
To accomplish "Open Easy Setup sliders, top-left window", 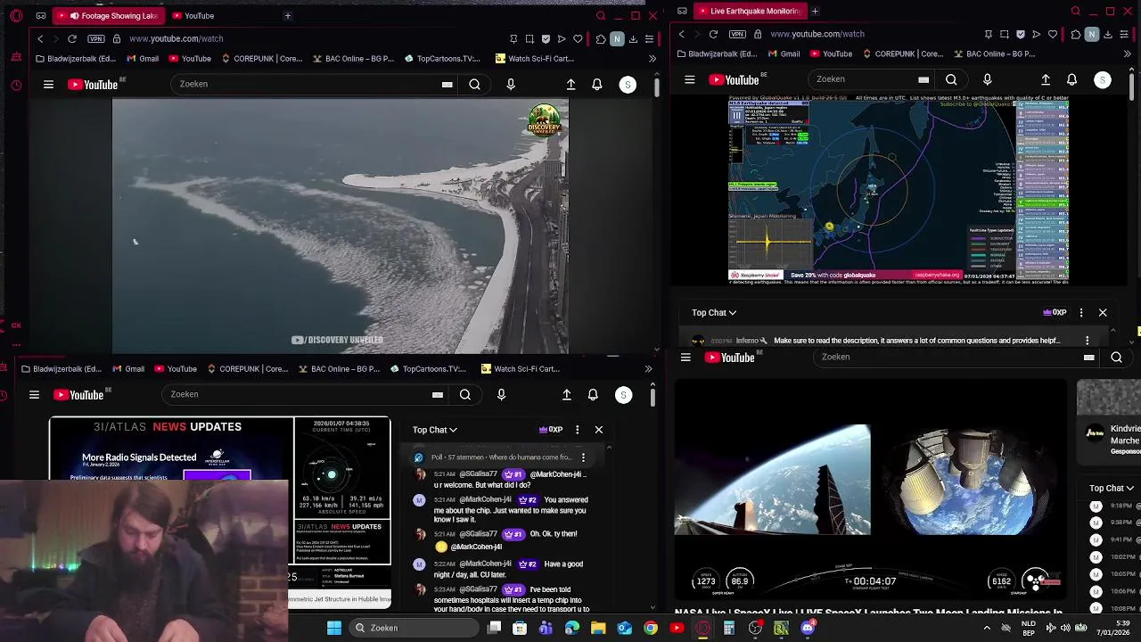I will coord(649,38).
